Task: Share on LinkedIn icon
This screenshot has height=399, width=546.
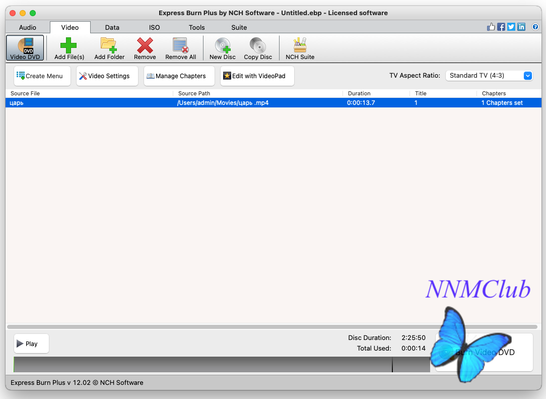Action: tap(521, 27)
